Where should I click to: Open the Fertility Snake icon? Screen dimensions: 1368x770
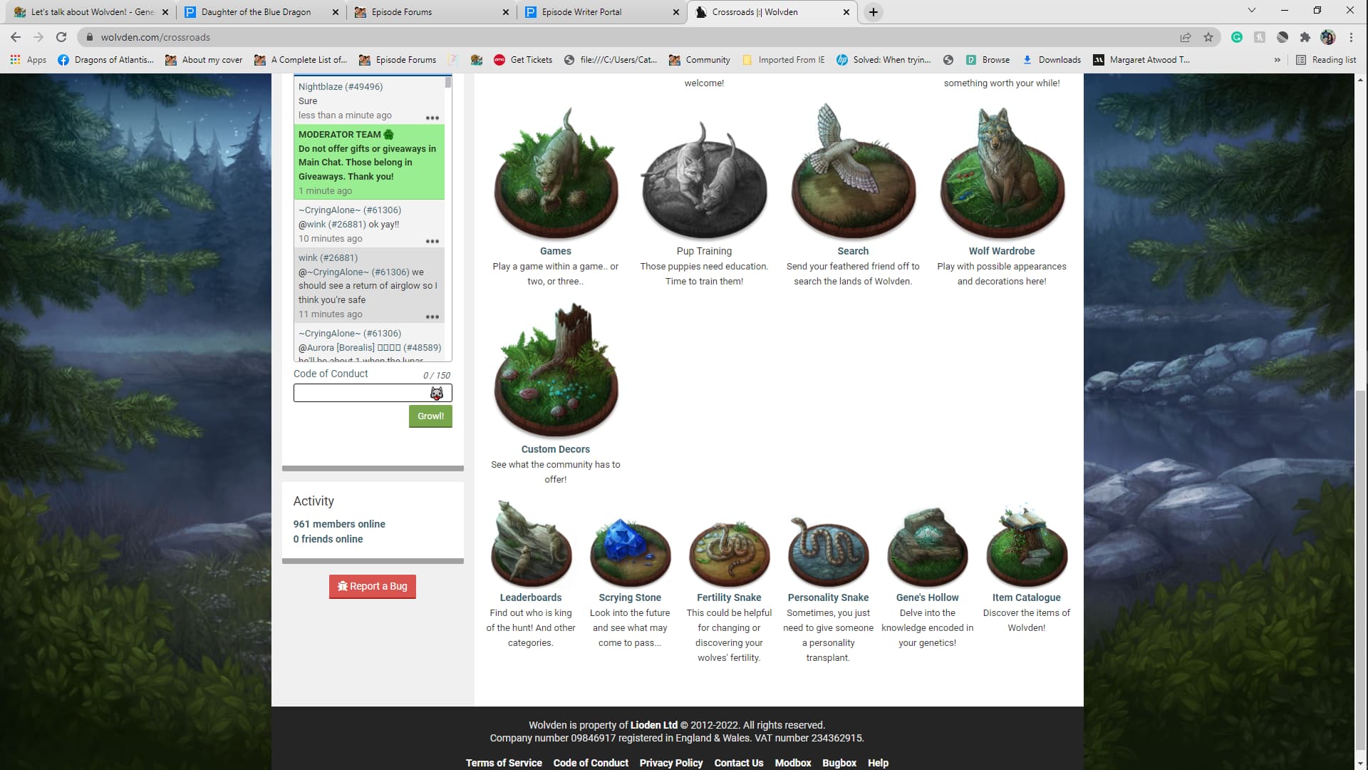coord(729,554)
